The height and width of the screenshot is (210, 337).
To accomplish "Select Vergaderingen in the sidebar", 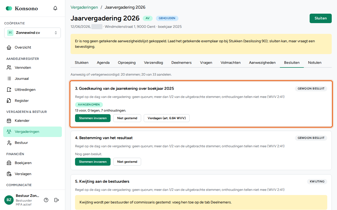I will coord(32,132).
